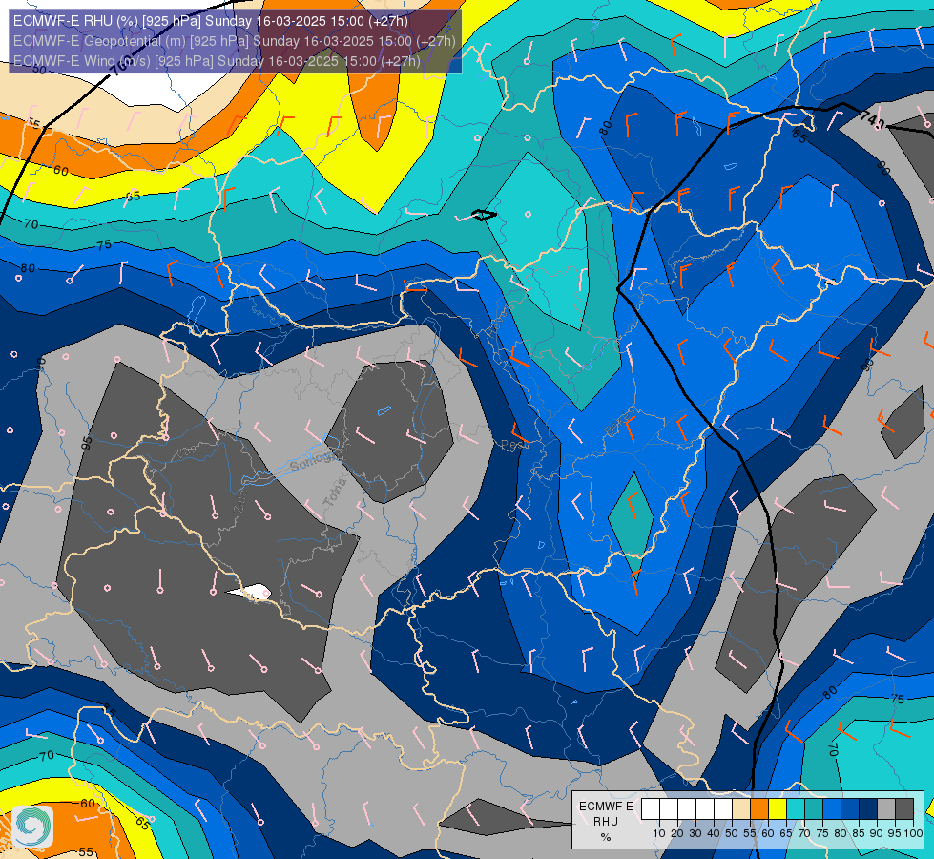Click the legend tick label 50

(732, 833)
